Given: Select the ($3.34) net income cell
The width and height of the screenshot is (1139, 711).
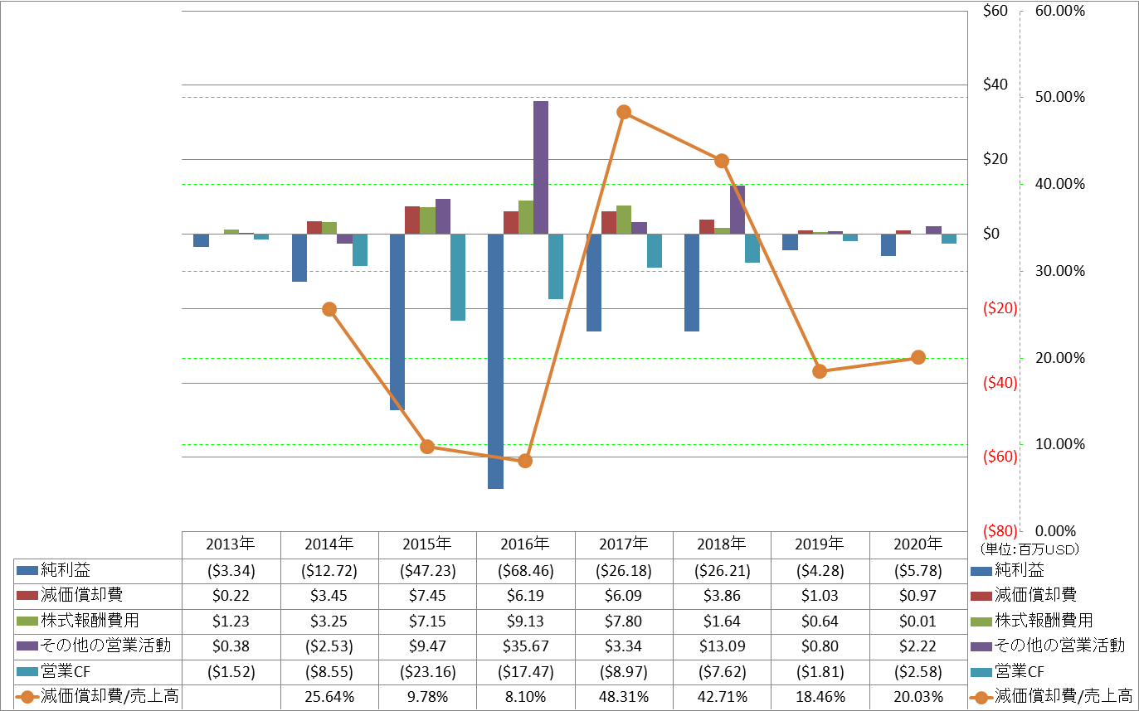Looking at the screenshot, I should 231,571.
